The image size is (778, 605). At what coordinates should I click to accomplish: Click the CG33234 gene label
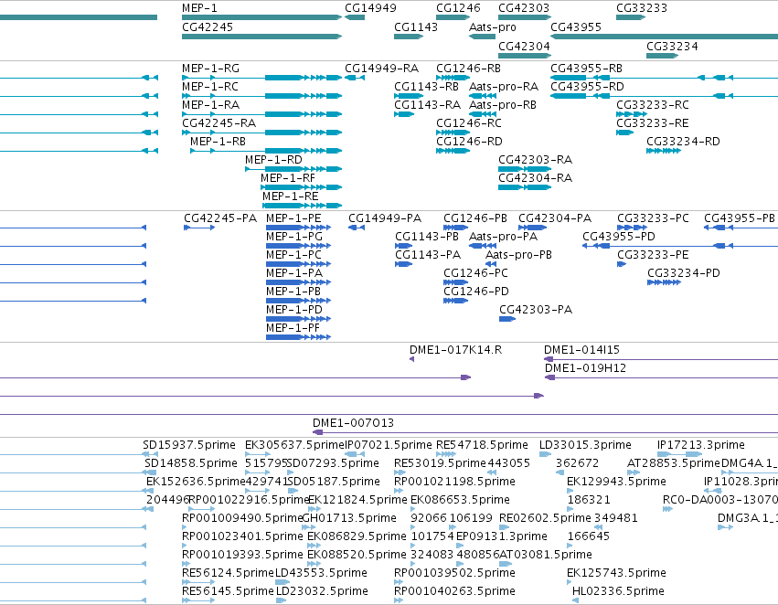coord(672,46)
